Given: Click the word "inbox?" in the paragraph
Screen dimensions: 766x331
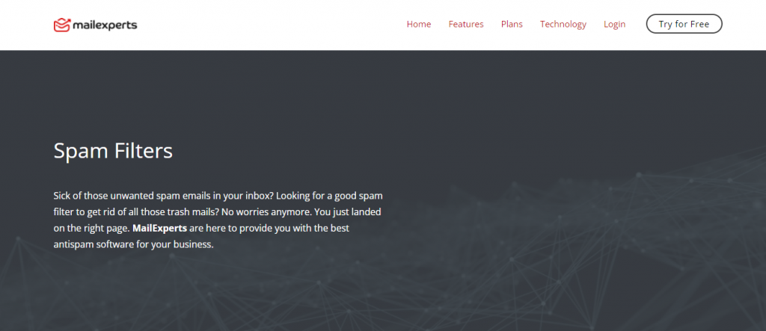Looking at the screenshot, I should tap(257, 194).
